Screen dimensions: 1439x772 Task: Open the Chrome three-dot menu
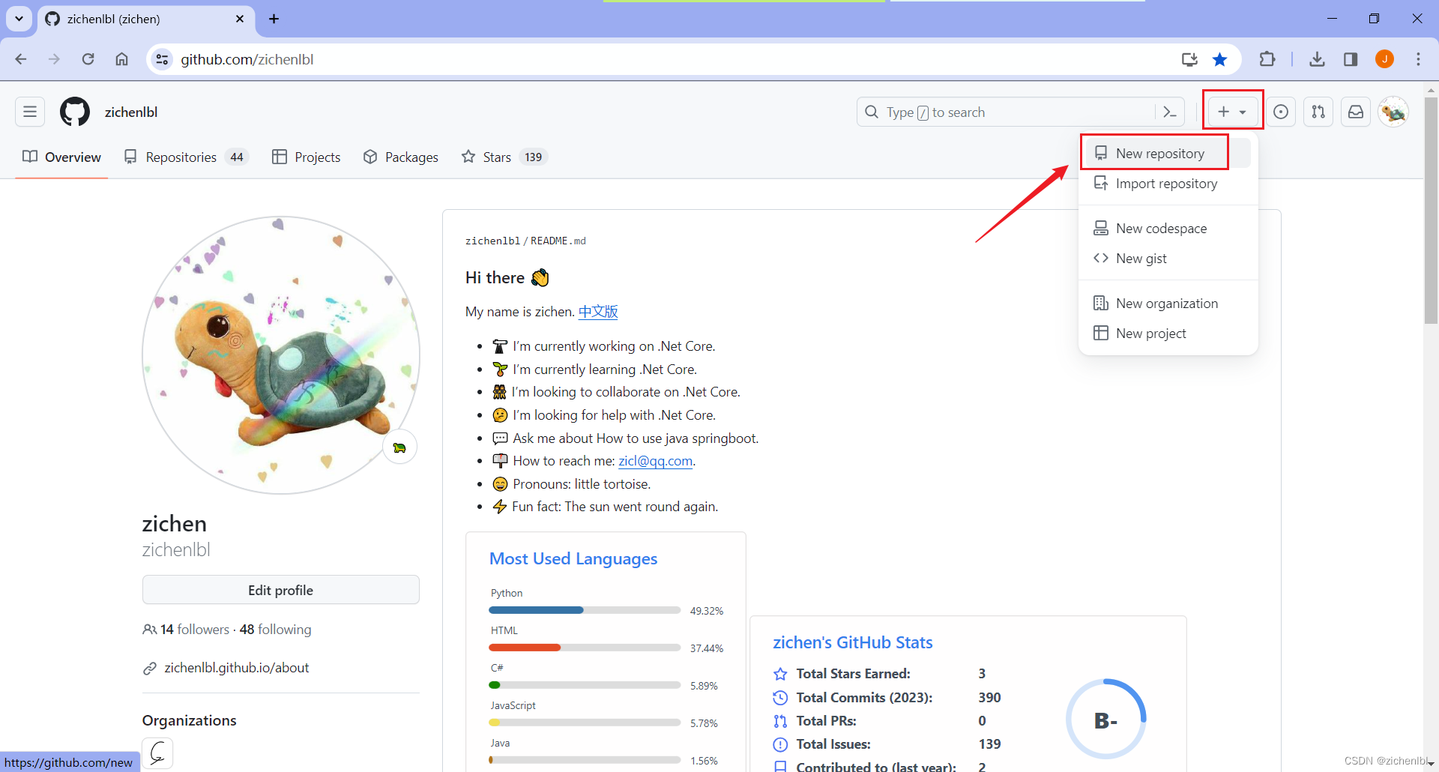[x=1418, y=59]
